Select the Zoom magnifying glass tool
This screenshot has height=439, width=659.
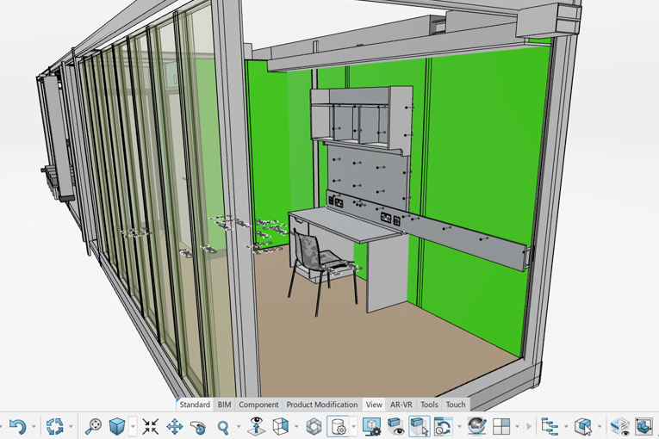point(223,427)
